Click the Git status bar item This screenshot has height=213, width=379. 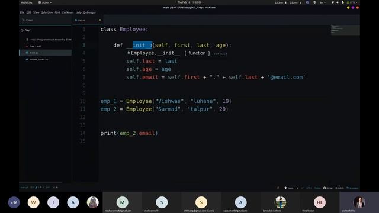coord(339,188)
